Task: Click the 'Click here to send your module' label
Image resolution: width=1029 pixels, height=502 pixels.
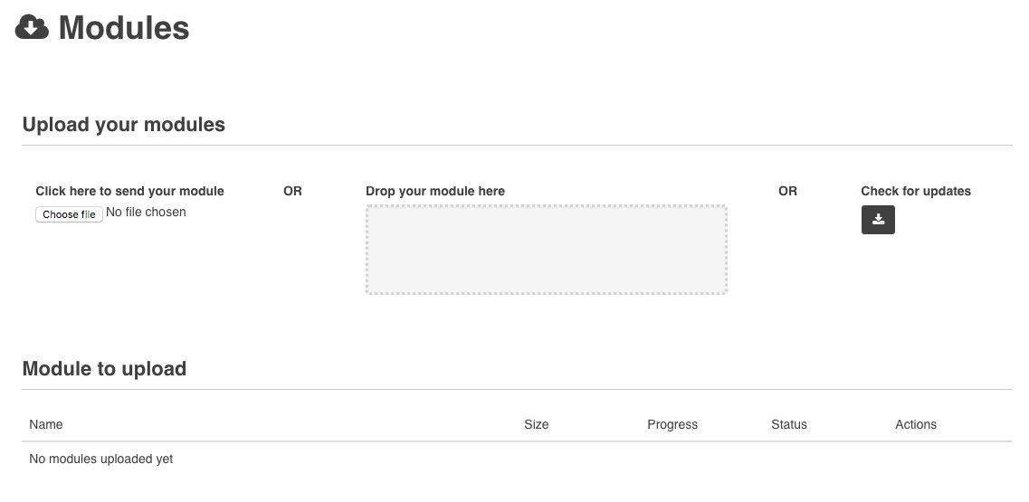Action: tap(129, 191)
